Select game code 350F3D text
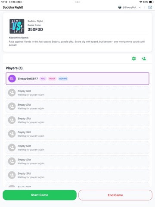The image size is (155, 207). (x=35, y=29)
